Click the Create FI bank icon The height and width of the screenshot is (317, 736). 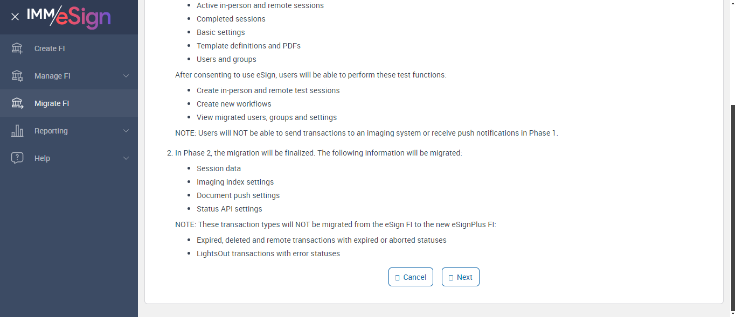pos(17,48)
